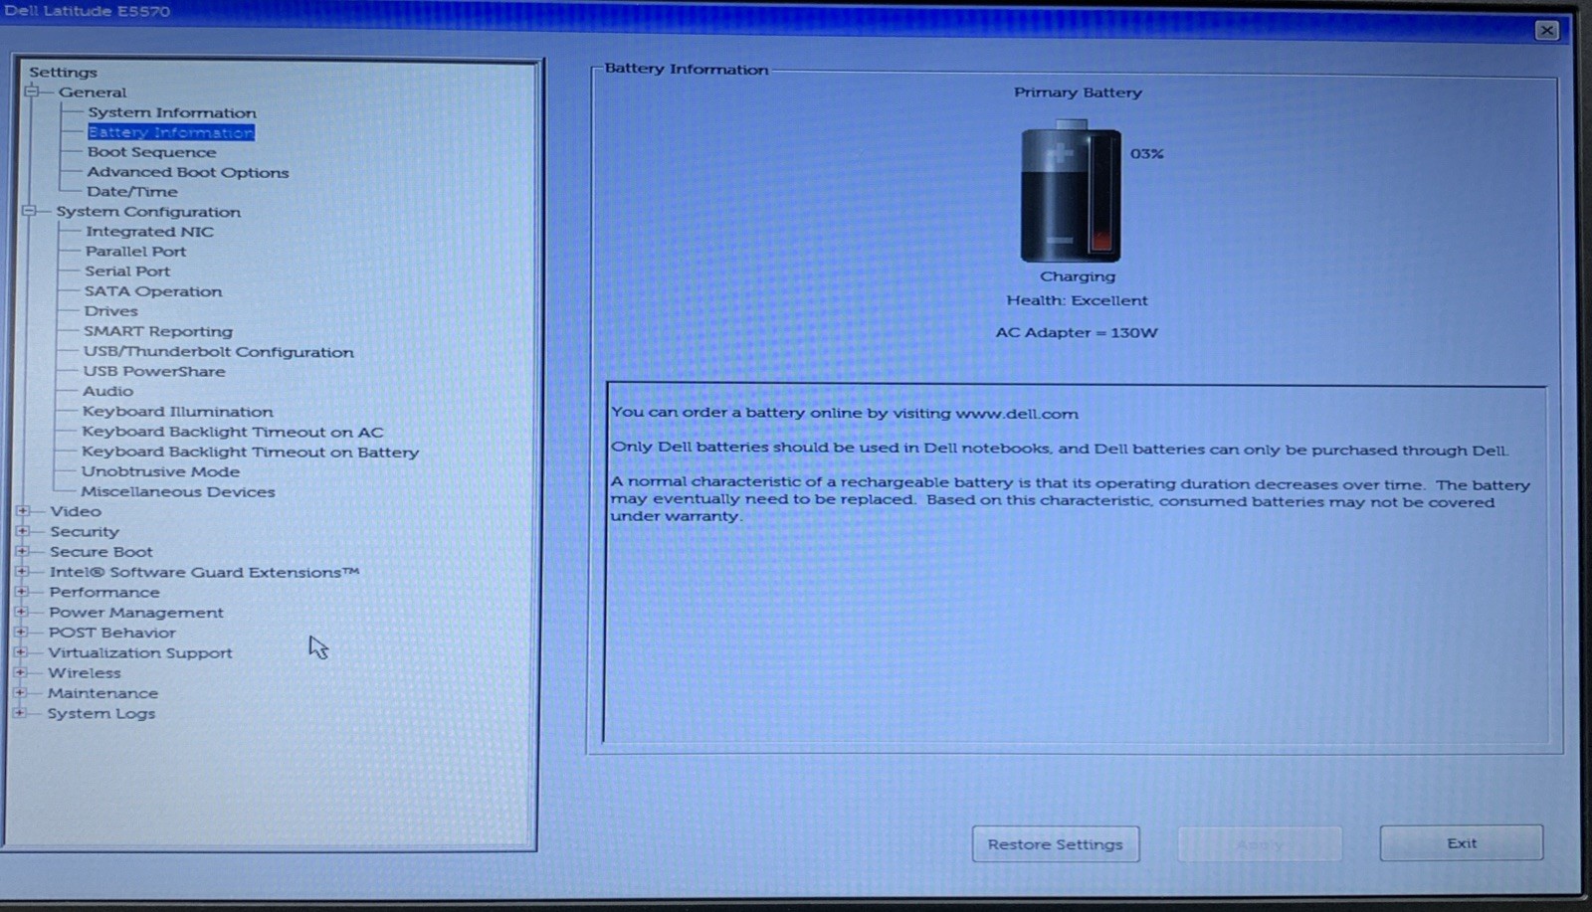1592x912 pixels.
Task: Click the primary battery icon
Action: pyautogui.click(x=1071, y=191)
